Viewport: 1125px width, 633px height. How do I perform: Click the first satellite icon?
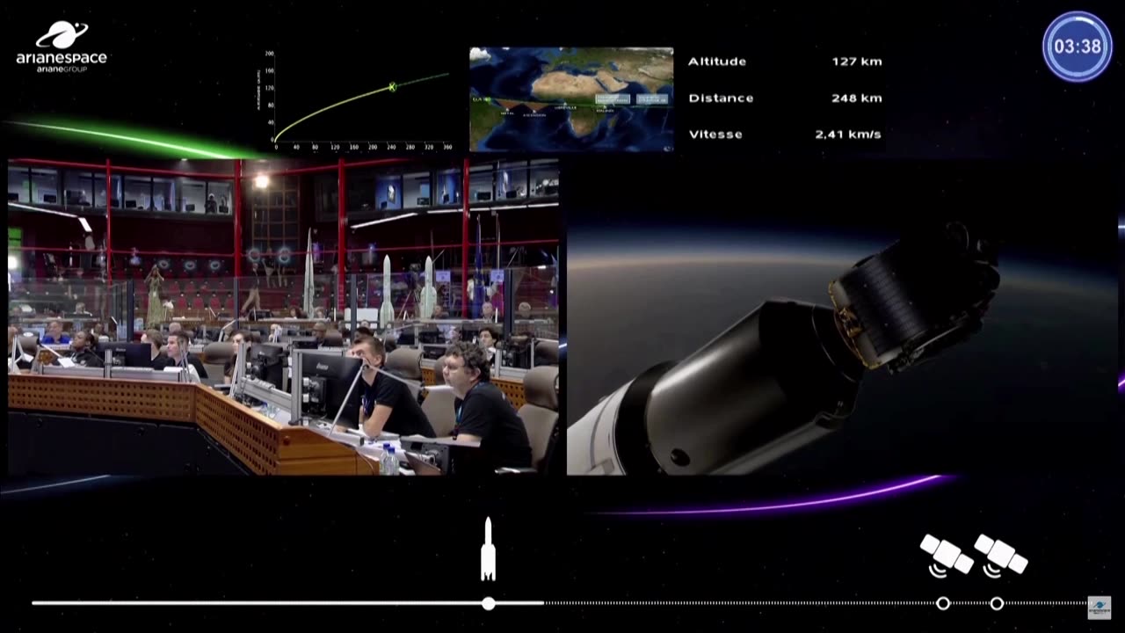(x=946, y=556)
